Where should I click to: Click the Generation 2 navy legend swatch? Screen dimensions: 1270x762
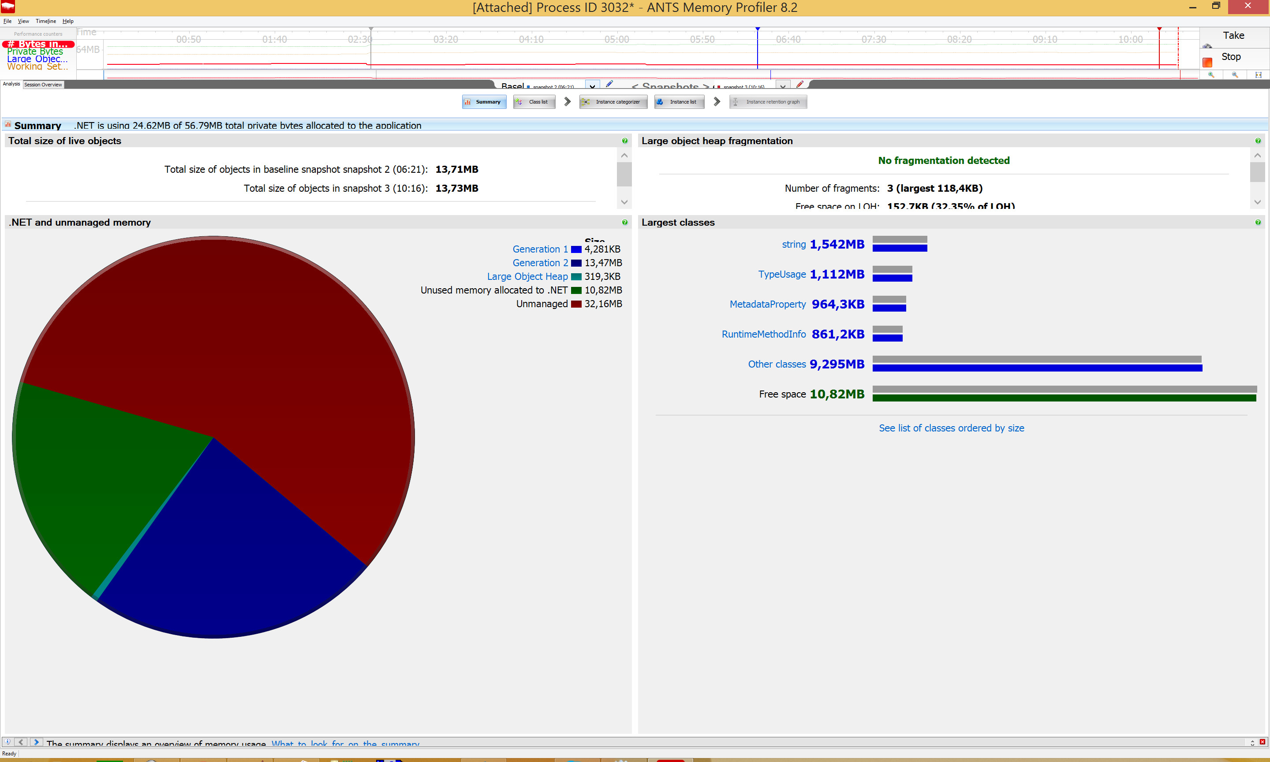[576, 263]
